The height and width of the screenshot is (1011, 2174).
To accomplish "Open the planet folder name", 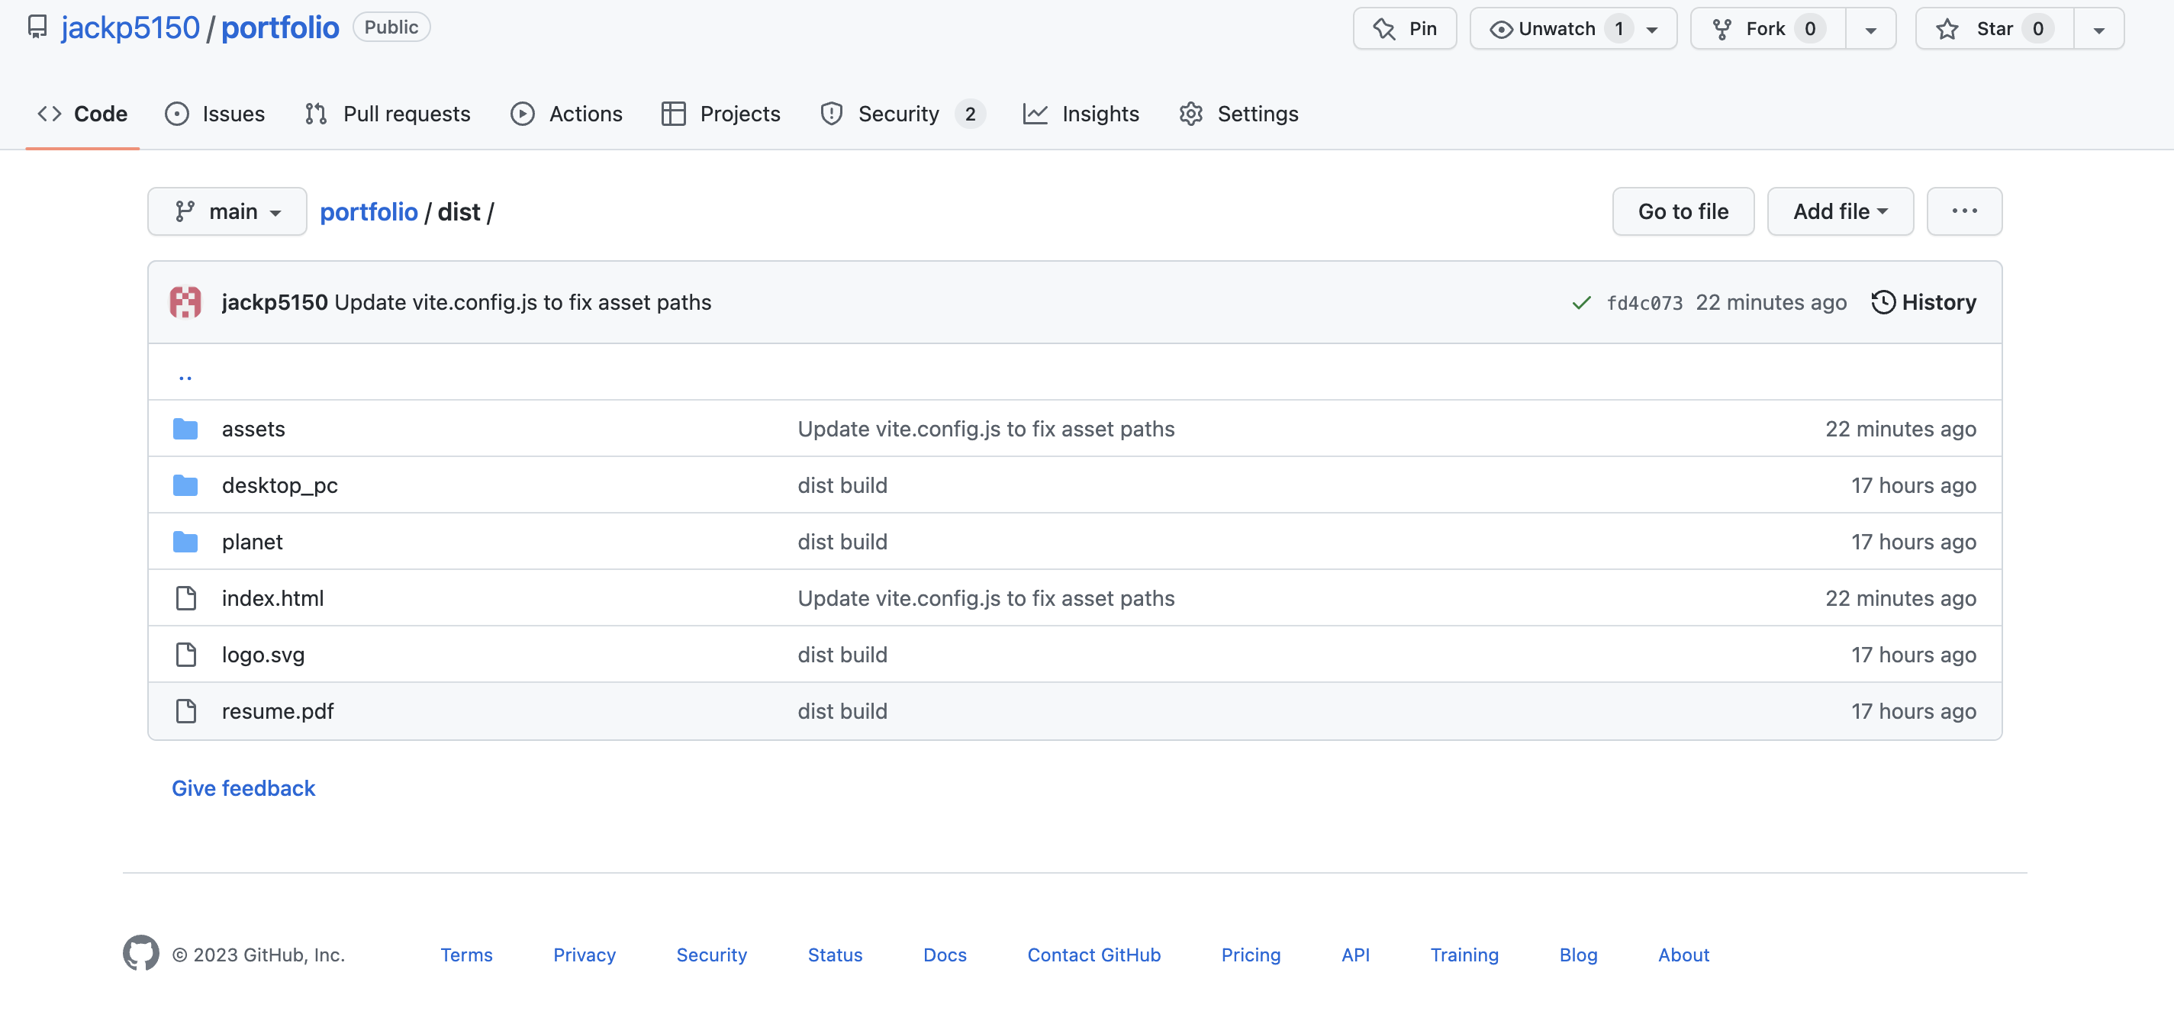I will coord(253,542).
